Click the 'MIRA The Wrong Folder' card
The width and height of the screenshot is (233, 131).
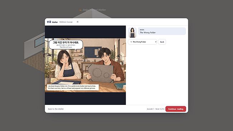click(x=162, y=31)
